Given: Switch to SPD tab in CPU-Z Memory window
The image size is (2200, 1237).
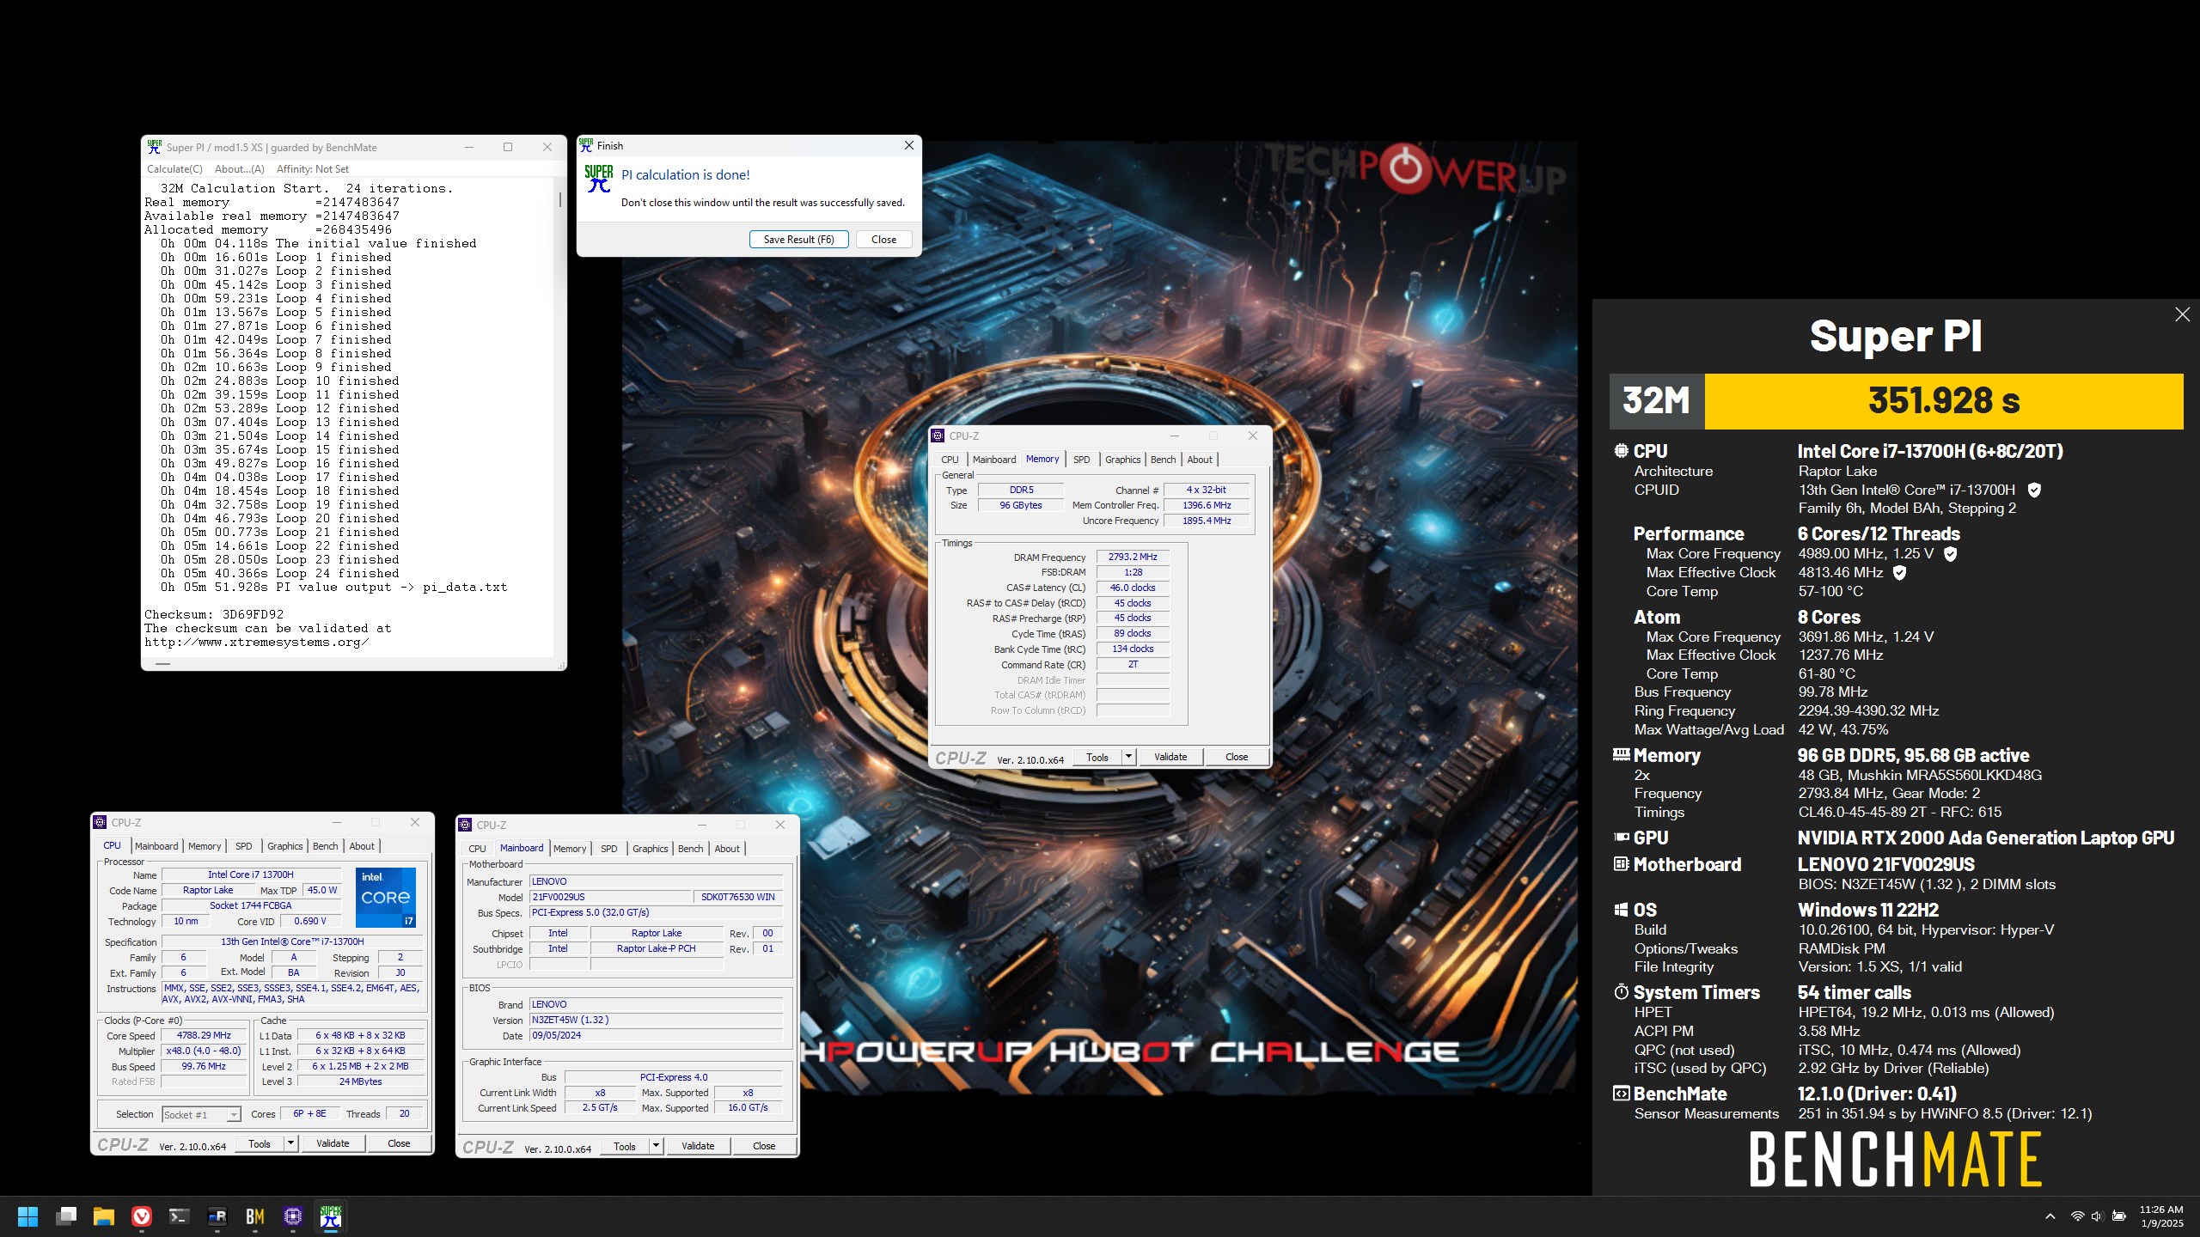Looking at the screenshot, I should click(x=1082, y=460).
